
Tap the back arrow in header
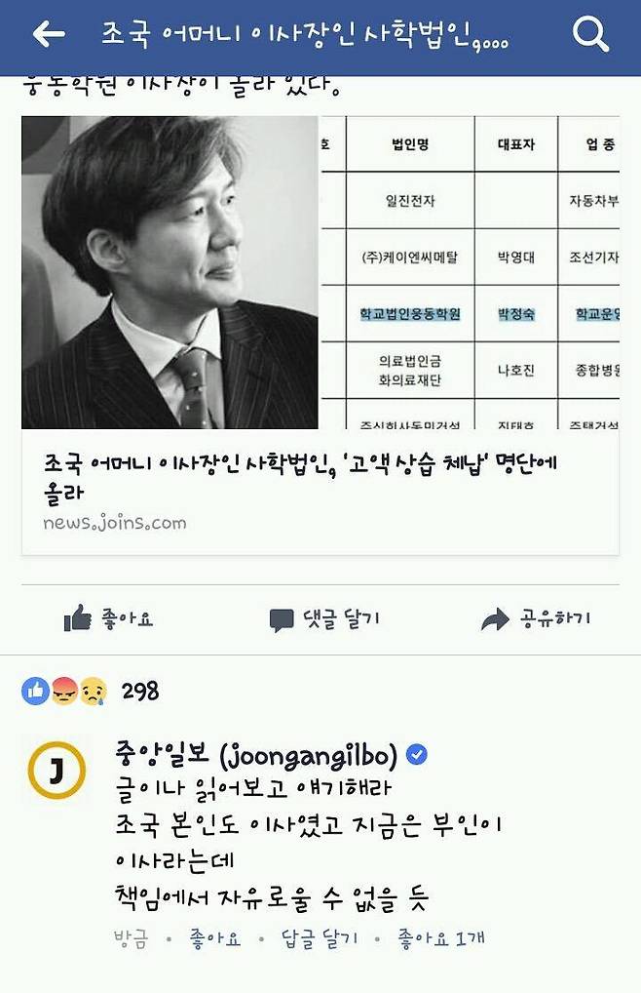(49, 33)
